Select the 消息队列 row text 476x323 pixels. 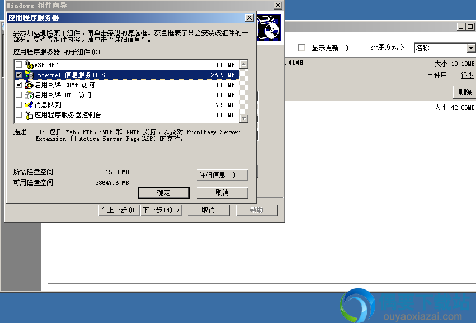[48, 105]
